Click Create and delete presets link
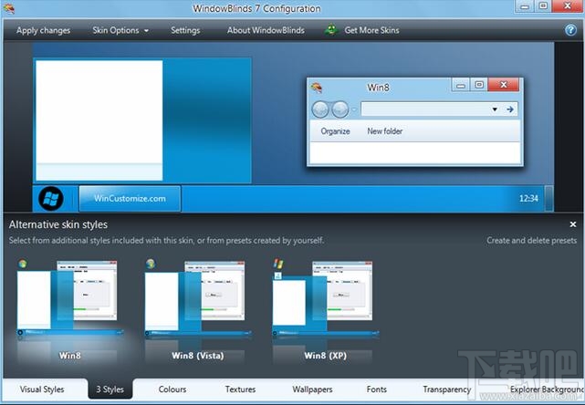585x405 pixels. [x=532, y=241]
